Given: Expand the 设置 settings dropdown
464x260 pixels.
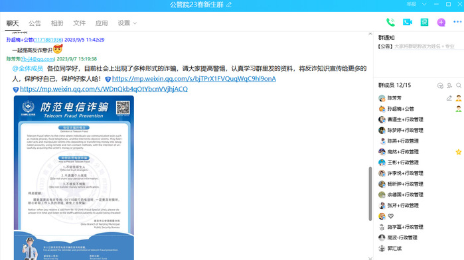Looking at the screenshot, I should pos(127,23).
